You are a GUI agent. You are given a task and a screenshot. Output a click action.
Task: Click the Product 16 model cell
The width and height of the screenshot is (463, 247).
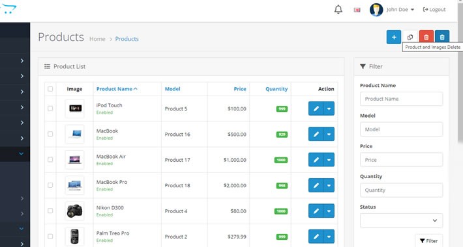(x=177, y=135)
